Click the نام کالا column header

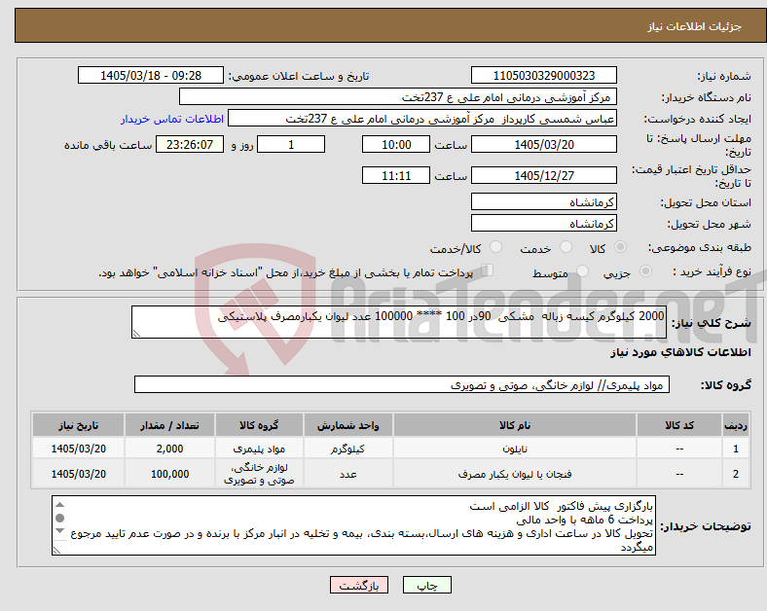[x=515, y=425]
